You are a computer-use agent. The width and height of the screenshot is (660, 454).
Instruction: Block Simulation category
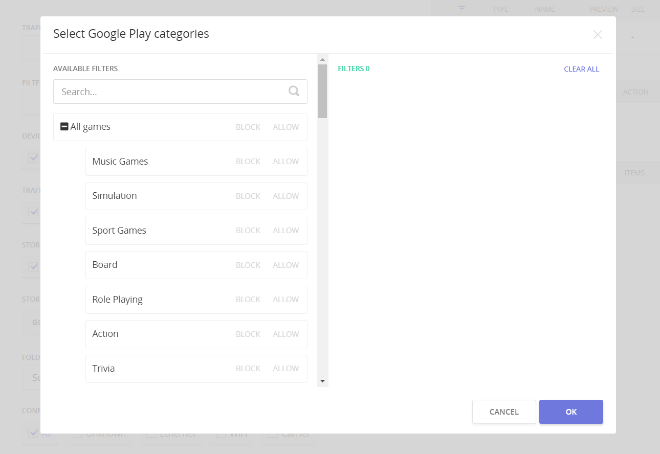point(248,196)
